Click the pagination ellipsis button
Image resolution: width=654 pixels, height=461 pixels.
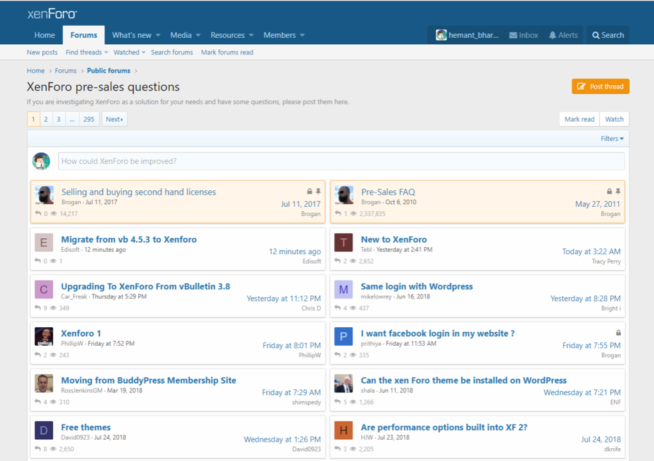pos(72,119)
